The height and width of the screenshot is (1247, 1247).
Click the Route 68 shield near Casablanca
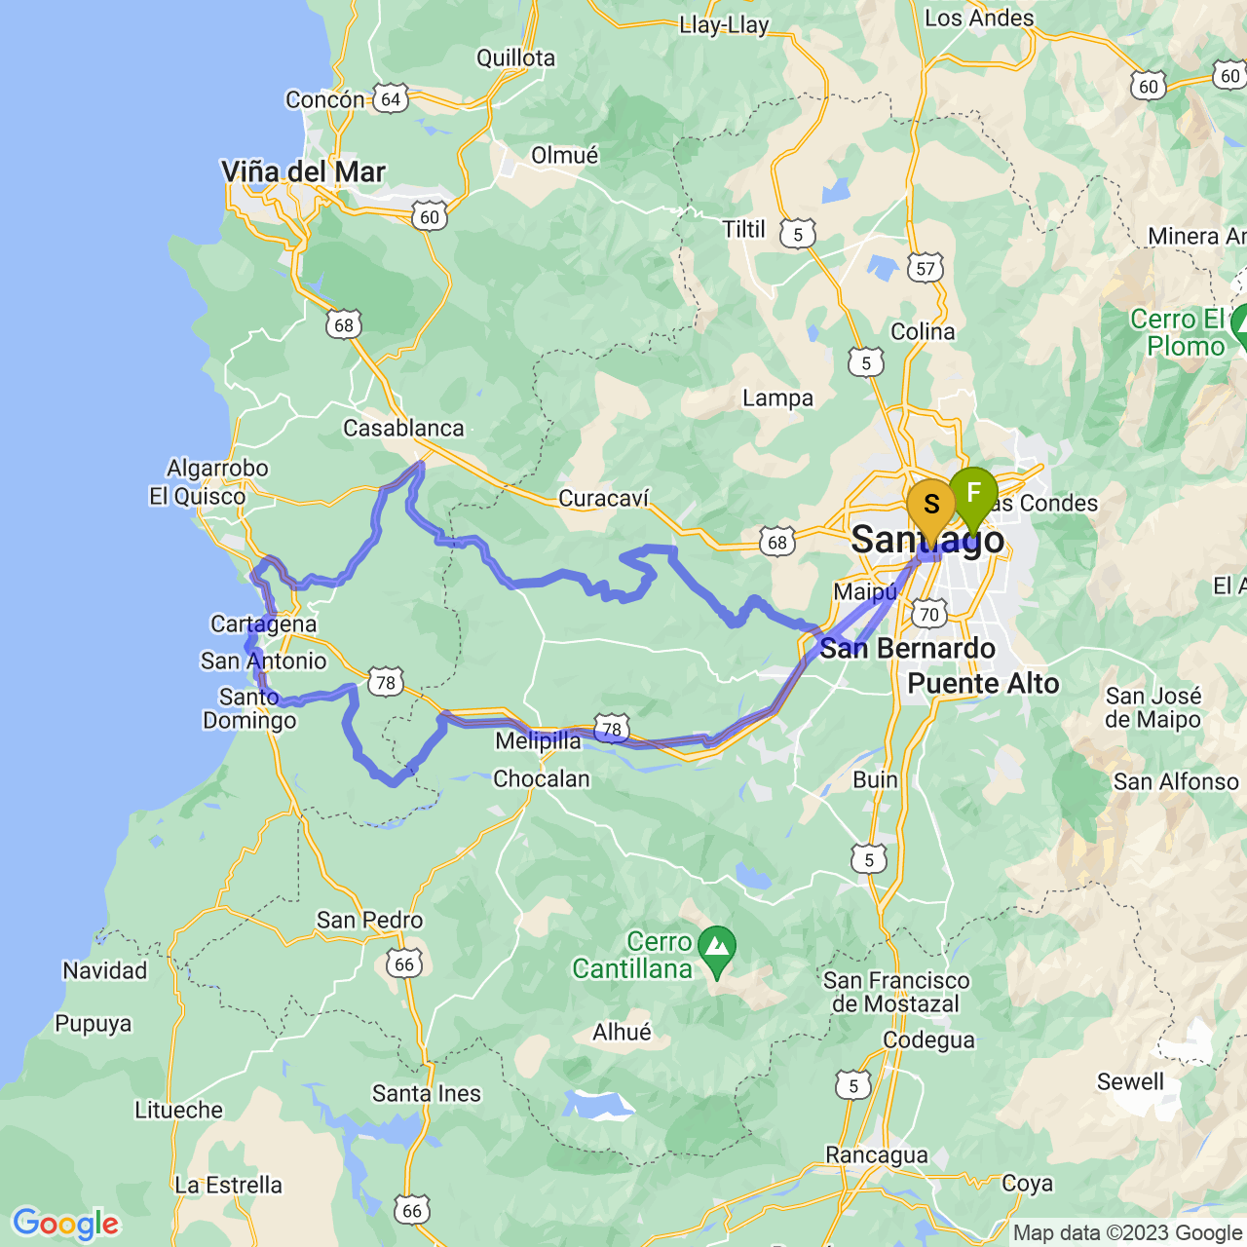tap(344, 324)
